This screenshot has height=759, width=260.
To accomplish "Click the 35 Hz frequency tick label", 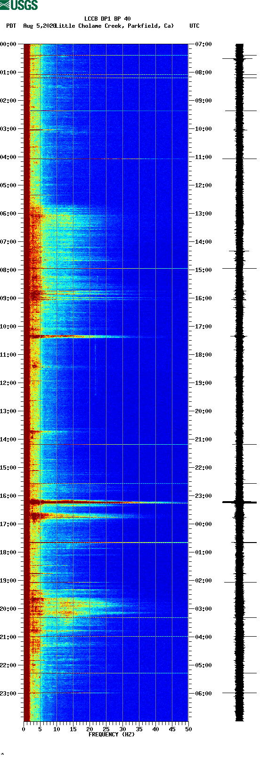I will click(139, 729).
